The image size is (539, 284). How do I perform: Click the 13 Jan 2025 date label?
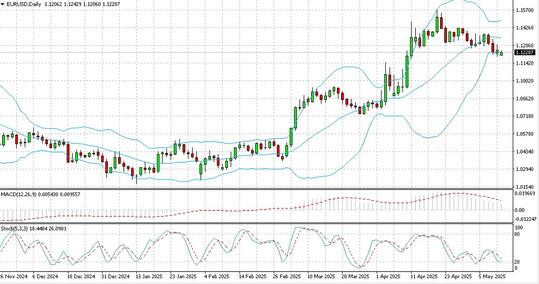click(149, 277)
